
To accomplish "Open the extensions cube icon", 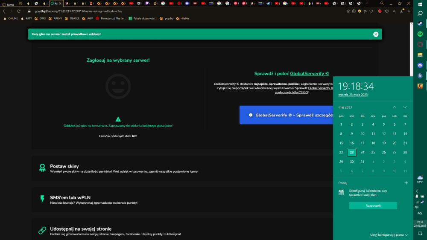I will [387, 11].
